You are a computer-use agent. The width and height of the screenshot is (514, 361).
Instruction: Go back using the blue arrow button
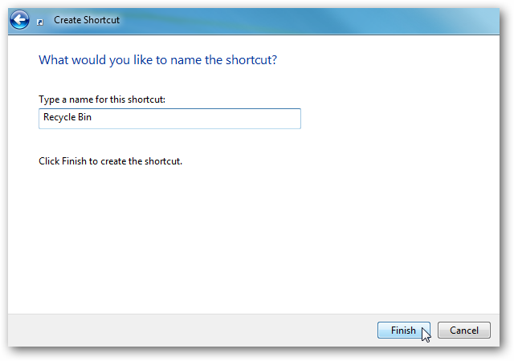pyautogui.click(x=19, y=20)
